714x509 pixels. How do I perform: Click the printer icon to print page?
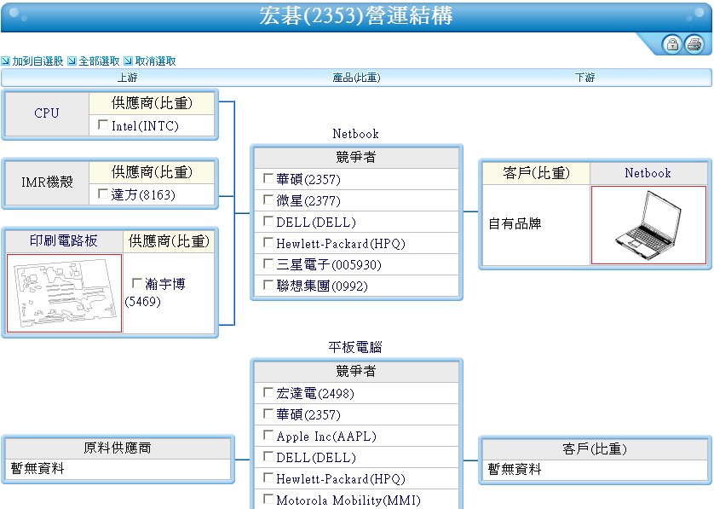pyautogui.click(x=694, y=44)
